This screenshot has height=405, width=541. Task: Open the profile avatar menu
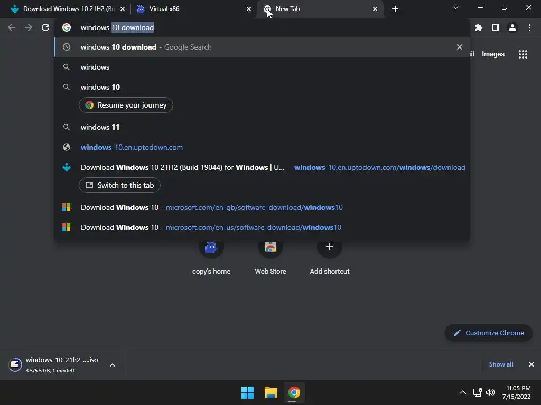[x=512, y=27]
